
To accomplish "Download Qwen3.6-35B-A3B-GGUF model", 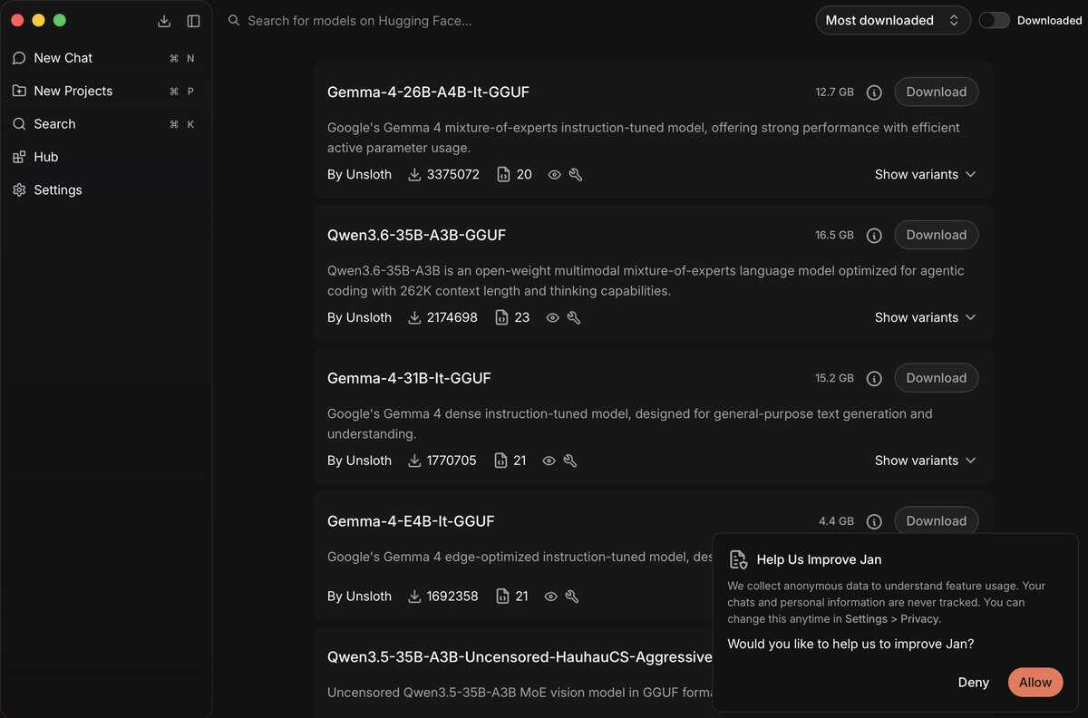I will tap(936, 235).
